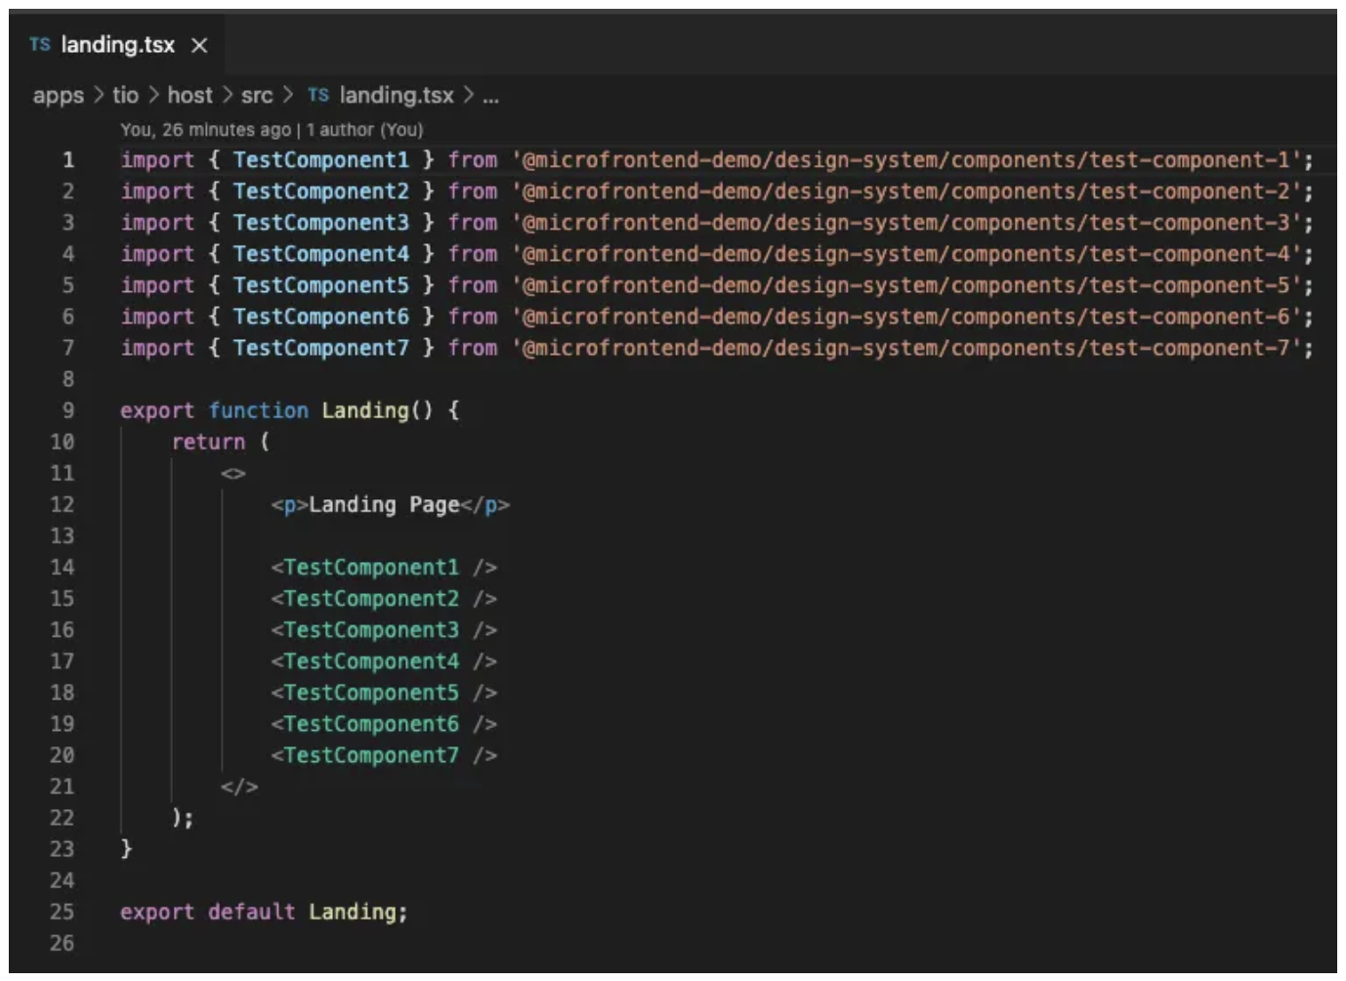Click the test-component-1 import path string

click(x=906, y=160)
